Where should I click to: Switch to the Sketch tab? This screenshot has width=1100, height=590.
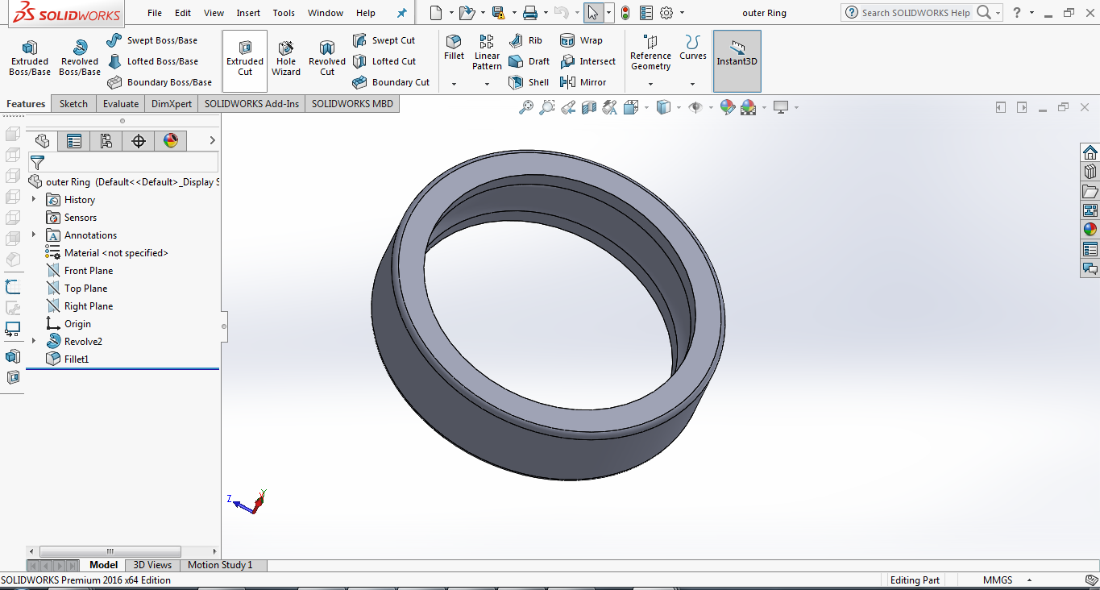(x=73, y=104)
